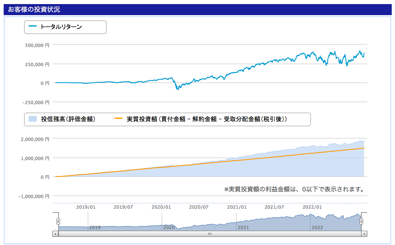Click the left range selector handle
This screenshot has width=395, height=245.
(x=58, y=221)
